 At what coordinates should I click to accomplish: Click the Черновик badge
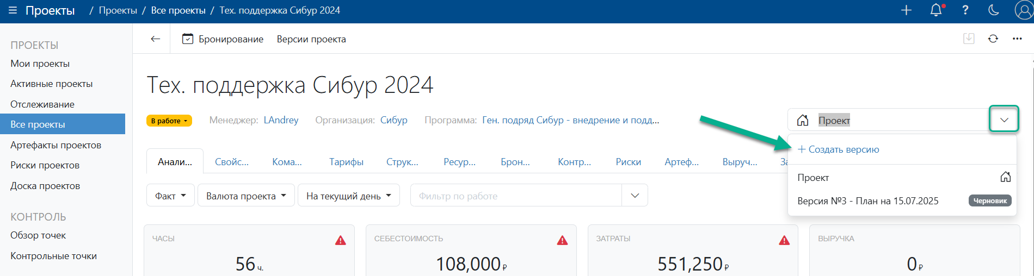click(x=990, y=201)
